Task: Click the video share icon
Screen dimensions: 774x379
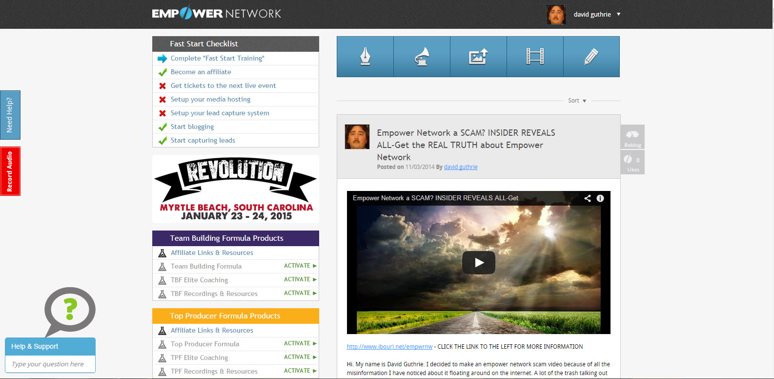Action: coord(588,198)
